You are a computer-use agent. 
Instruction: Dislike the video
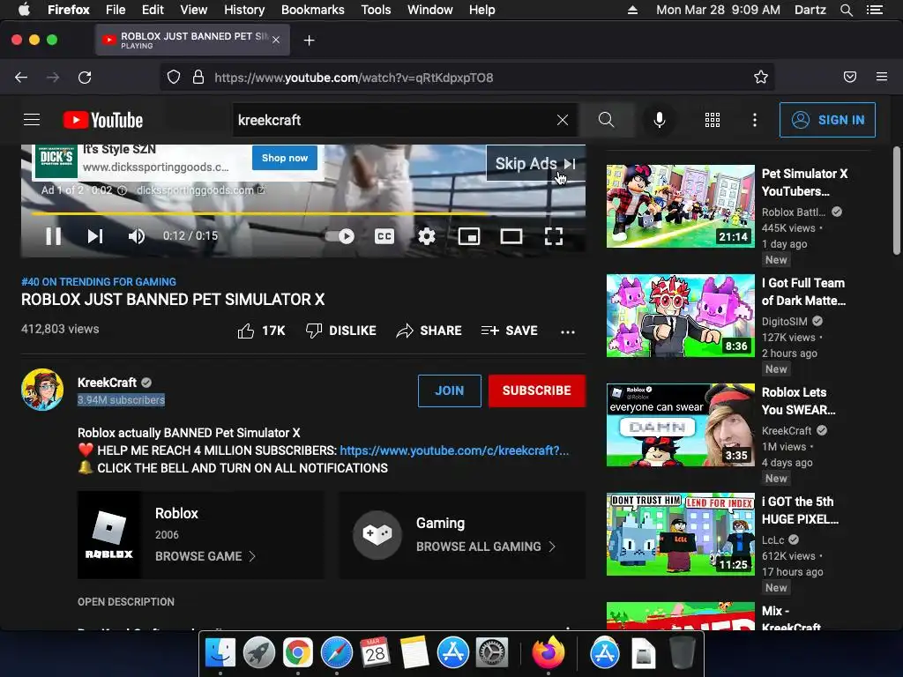point(340,331)
